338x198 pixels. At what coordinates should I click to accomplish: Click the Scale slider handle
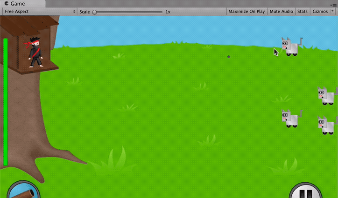coord(95,12)
